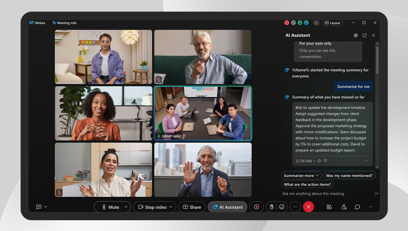Open Meeting info
408x231 pixels.
coord(64,23)
